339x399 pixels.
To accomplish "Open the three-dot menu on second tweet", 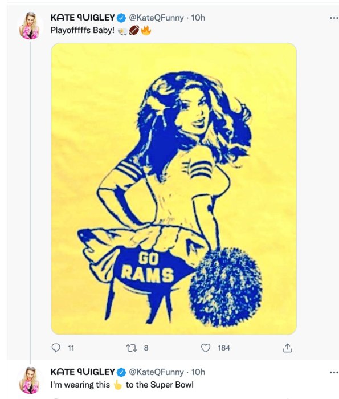I will (x=334, y=372).
